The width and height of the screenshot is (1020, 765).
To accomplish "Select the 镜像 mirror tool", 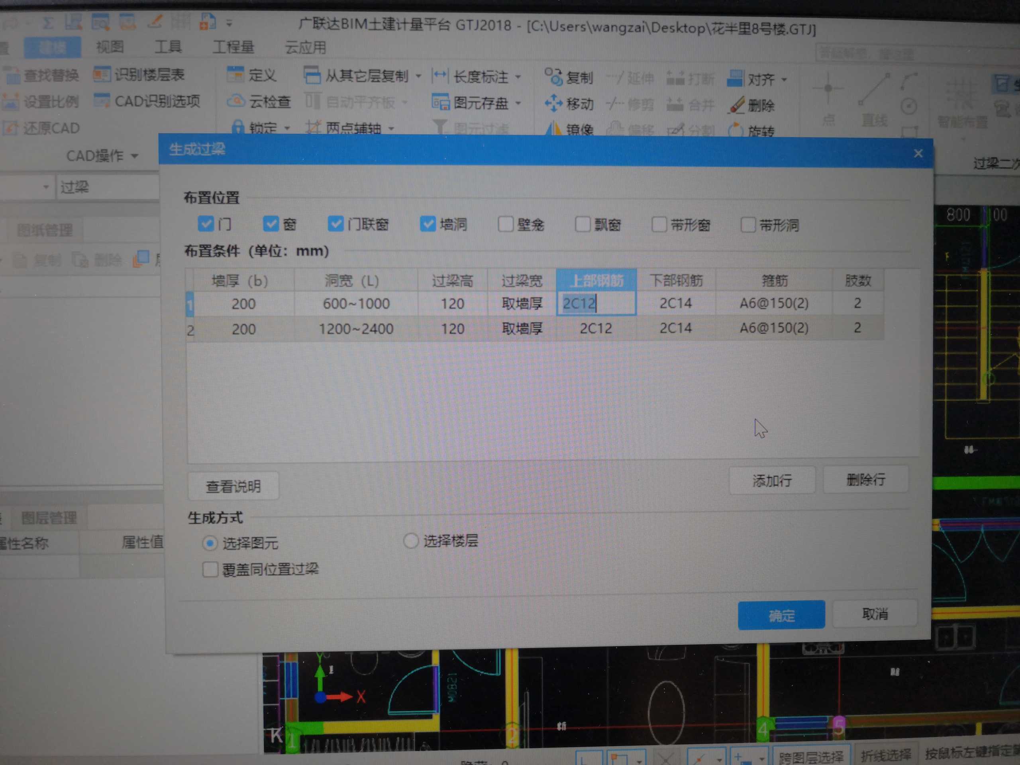I will pos(569,129).
